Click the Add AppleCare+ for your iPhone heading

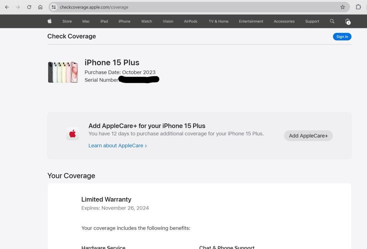pos(147,126)
